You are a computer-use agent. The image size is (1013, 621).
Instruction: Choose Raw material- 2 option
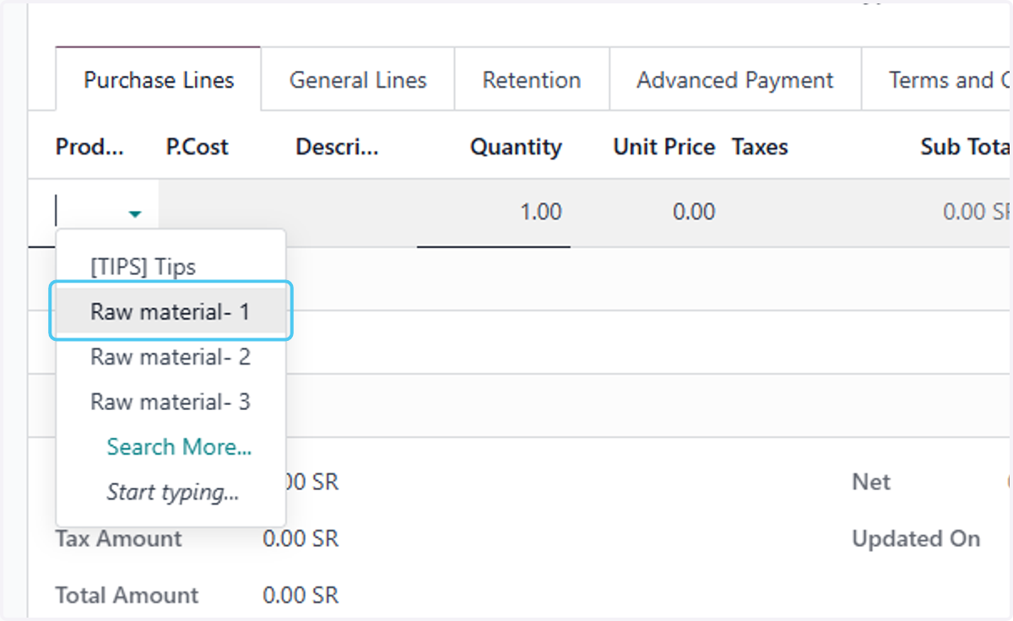click(171, 357)
